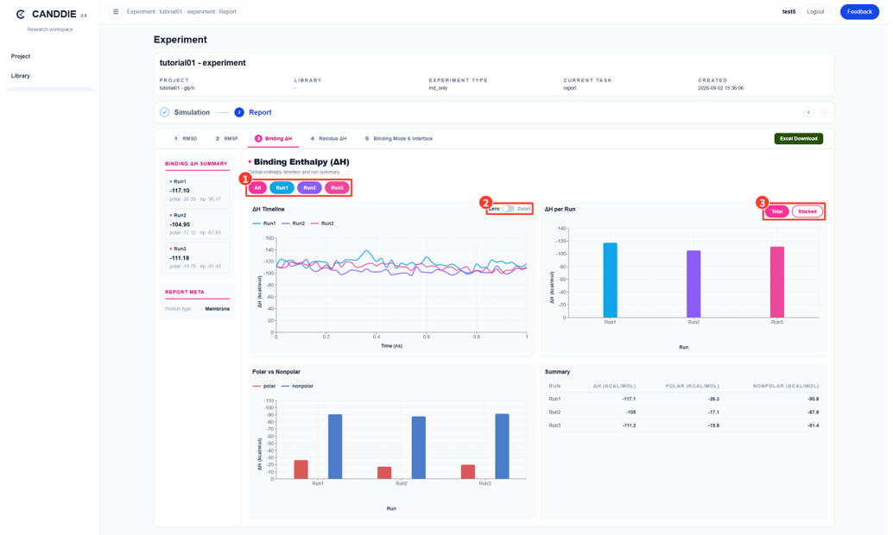The image size is (893, 535).
Task: Click the Simulation step checkmark icon
Action: point(165,112)
